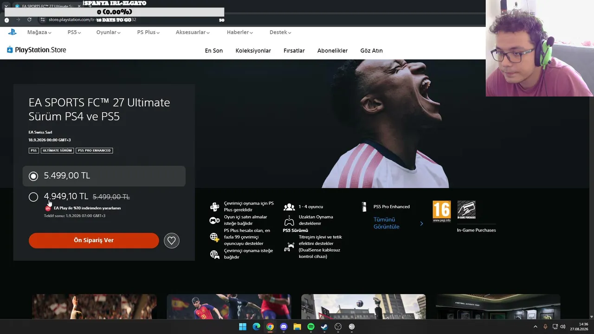Open volume control in system tray
This screenshot has width=594, height=334.
(563, 327)
